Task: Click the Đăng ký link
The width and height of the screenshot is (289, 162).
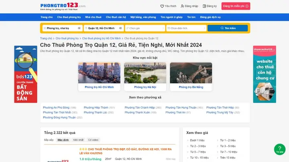Action: pyautogui.click(x=210, y=6)
